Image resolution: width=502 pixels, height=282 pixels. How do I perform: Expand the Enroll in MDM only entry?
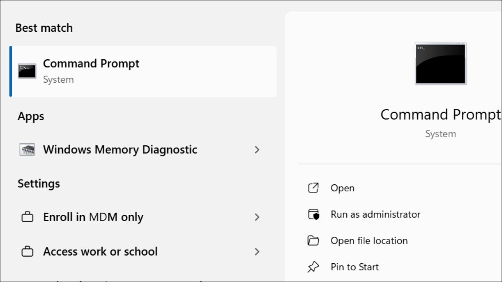(x=257, y=217)
